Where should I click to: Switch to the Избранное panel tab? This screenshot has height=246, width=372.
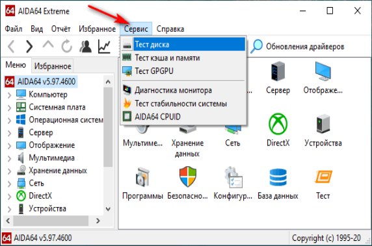[x=53, y=66]
